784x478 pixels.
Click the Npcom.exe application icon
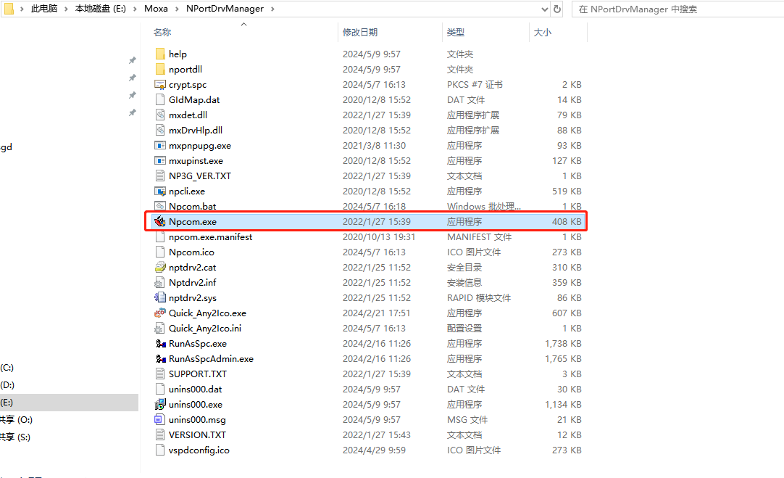pyautogui.click(x=160, y=221)
